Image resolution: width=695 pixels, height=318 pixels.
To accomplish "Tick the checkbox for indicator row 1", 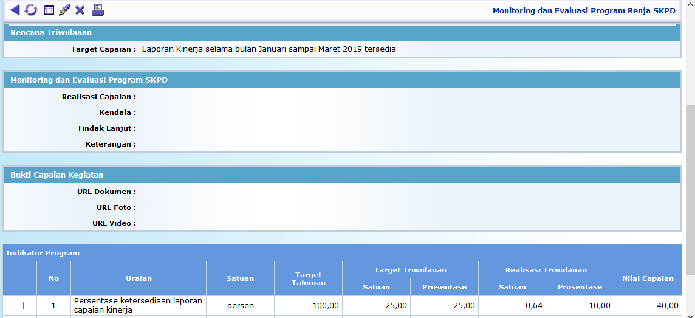I will pyautogui.click(x=19, y=305).
